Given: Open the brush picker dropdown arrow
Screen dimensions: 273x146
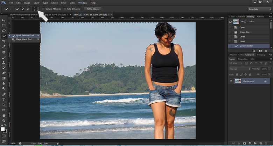Looking at the screenshot, I should point(38,9).
